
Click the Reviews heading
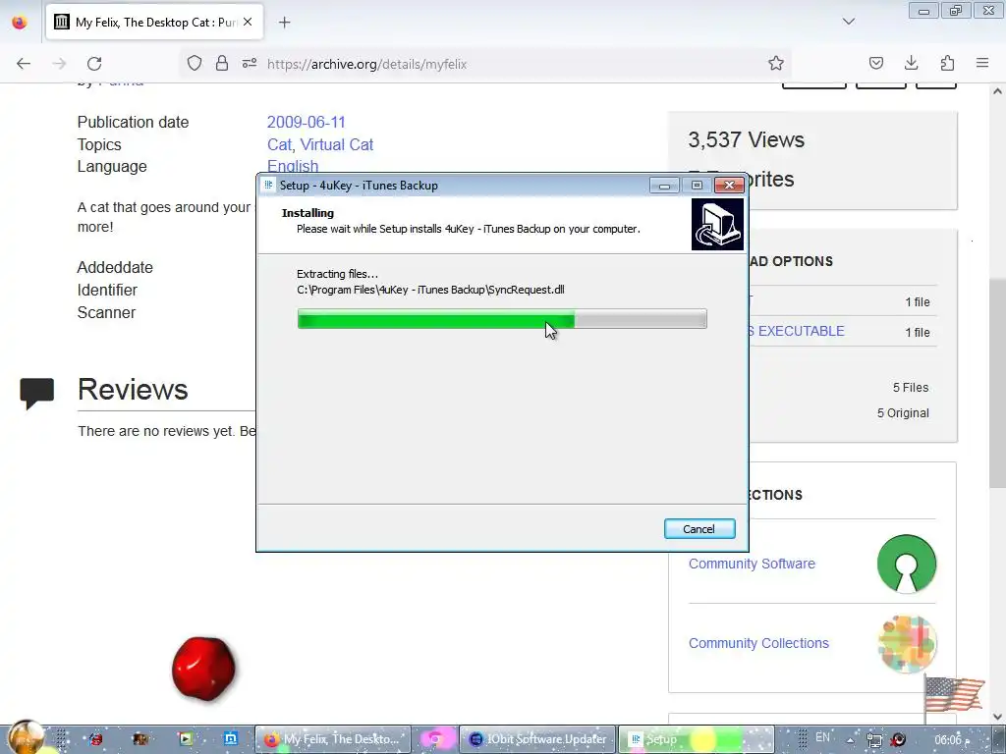click(133, 389)
